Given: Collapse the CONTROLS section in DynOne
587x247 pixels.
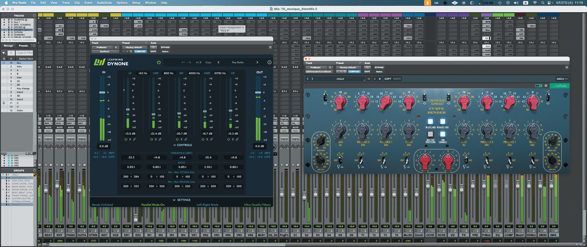Looking at the screenshot, I should tap(182, 145).
